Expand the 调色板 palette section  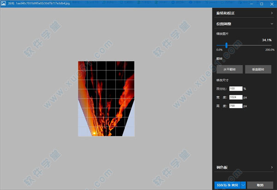(271, 167)
